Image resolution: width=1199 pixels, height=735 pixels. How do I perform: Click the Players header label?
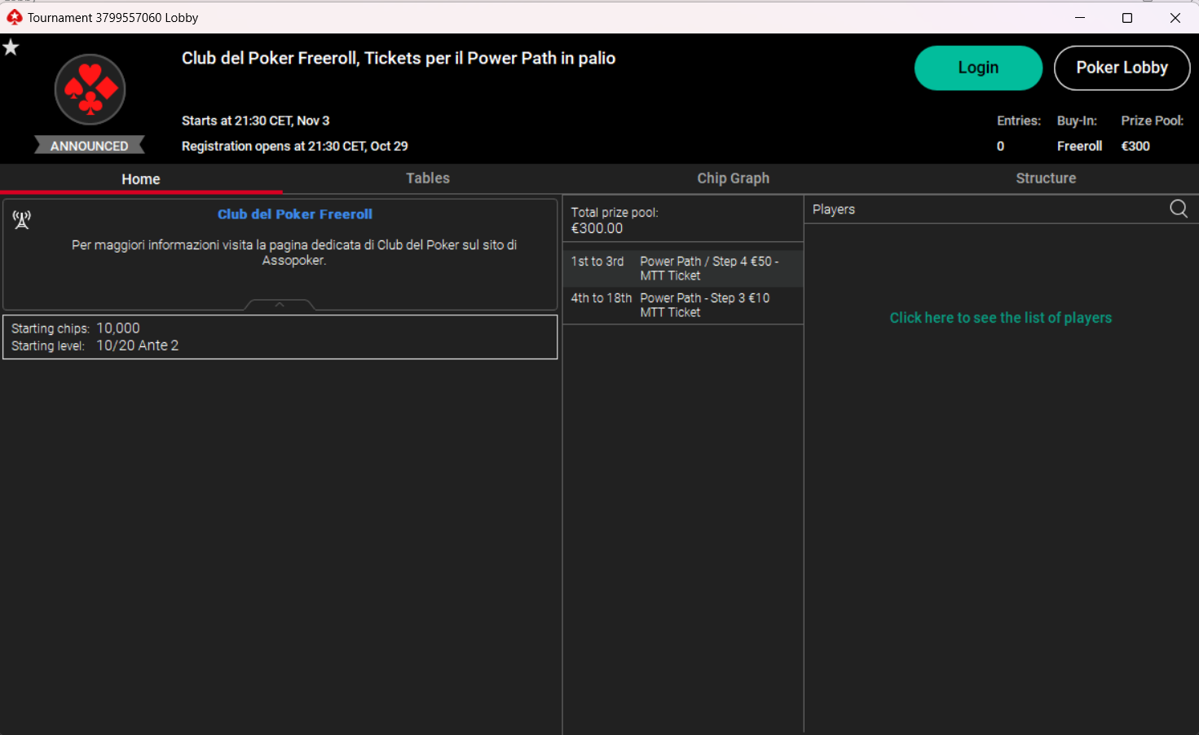834,209
